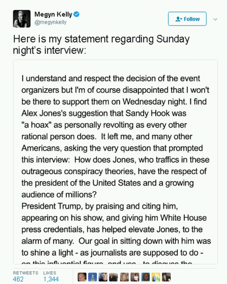This screenshot has height=284, width=227.
Task: Click the sixth liker avatar in the row
Action: 135,277
